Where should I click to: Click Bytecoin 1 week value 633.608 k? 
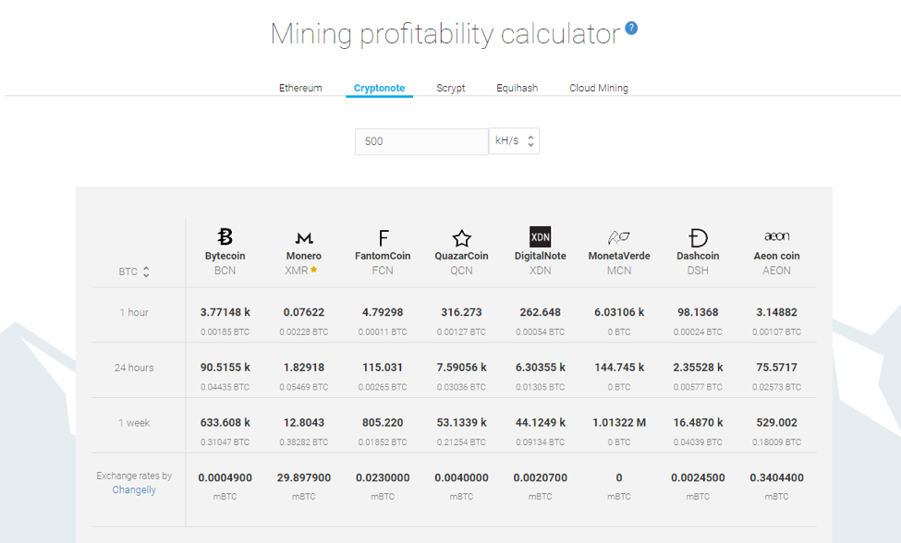pyautogui.click(x=225, y=422)
